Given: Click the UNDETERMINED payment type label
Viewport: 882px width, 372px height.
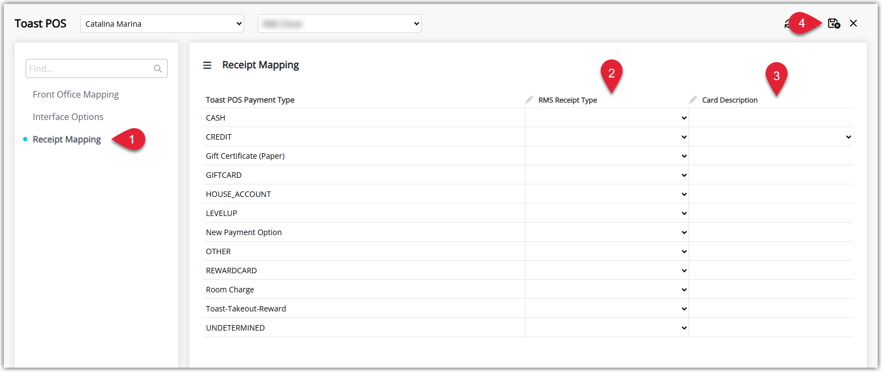Looking at the screenshot, I should point(235,328).
